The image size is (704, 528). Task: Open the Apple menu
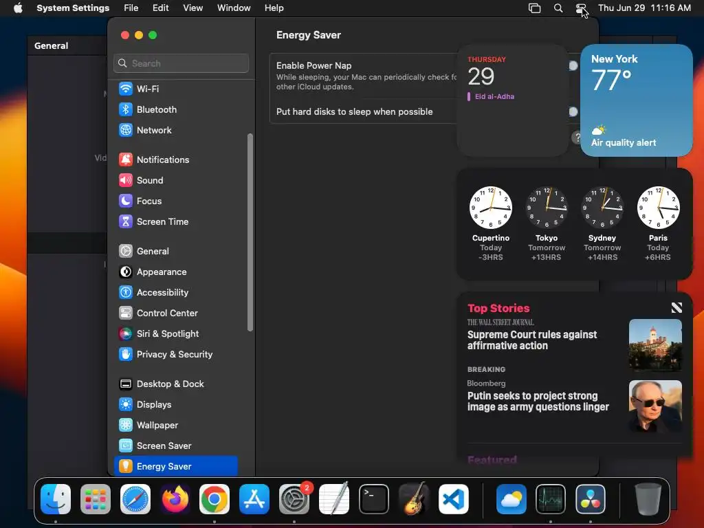[x=18, y=8]
